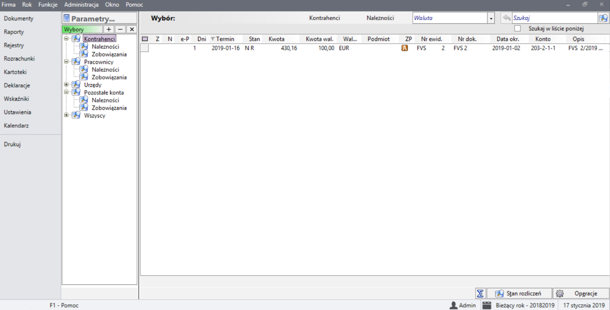
Task: Toggle the select-all box in table header
Action: pos(145,39)
